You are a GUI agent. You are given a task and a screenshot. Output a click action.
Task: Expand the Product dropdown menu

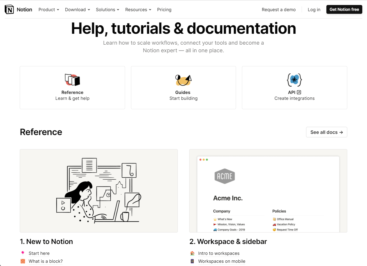(49, 9)
